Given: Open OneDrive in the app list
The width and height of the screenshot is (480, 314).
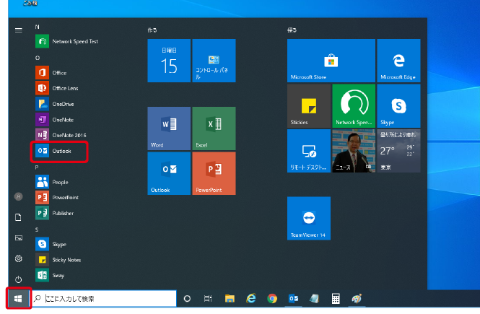Looking at the screenshot, I should tap(55, 104).
